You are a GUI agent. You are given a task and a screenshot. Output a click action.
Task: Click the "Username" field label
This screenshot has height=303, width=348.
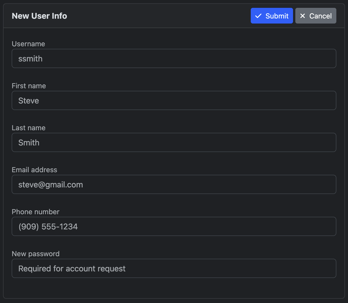pyautogui.click(x=28, y=44)
